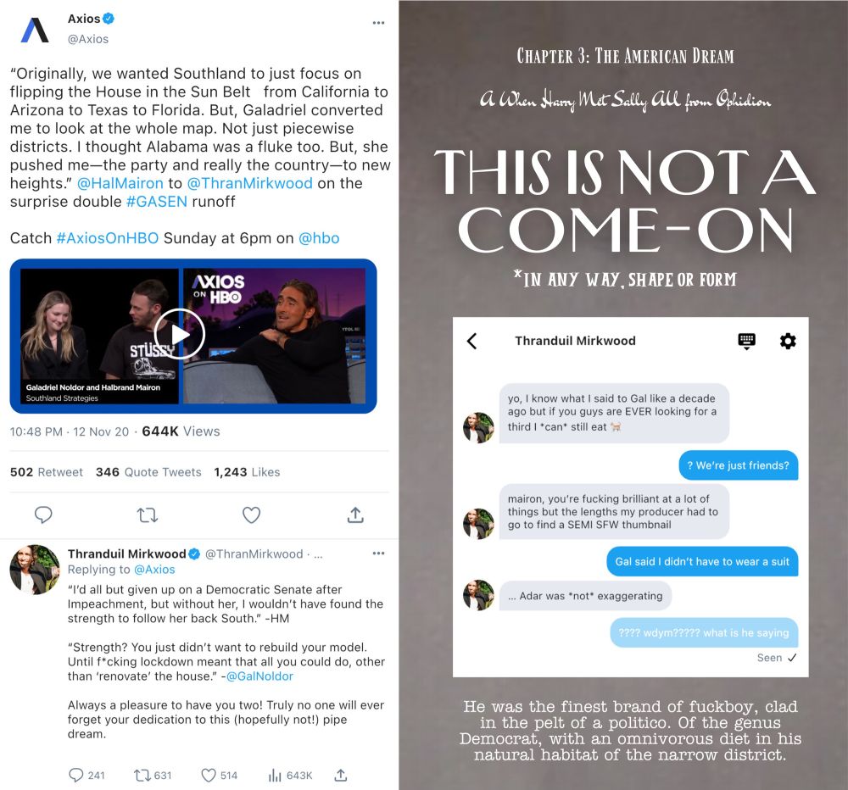Hide keyboard in chat header
The width and height of the screenshot is (848, 790).
coord(746,342)
